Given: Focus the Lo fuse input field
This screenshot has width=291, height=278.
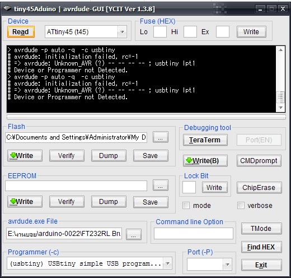Looking at the screenshot, I should point(160,32).
